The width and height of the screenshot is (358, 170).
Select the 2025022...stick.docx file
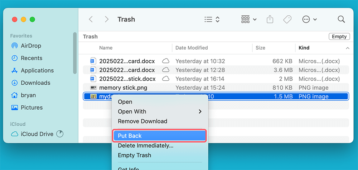coord(216,79)
